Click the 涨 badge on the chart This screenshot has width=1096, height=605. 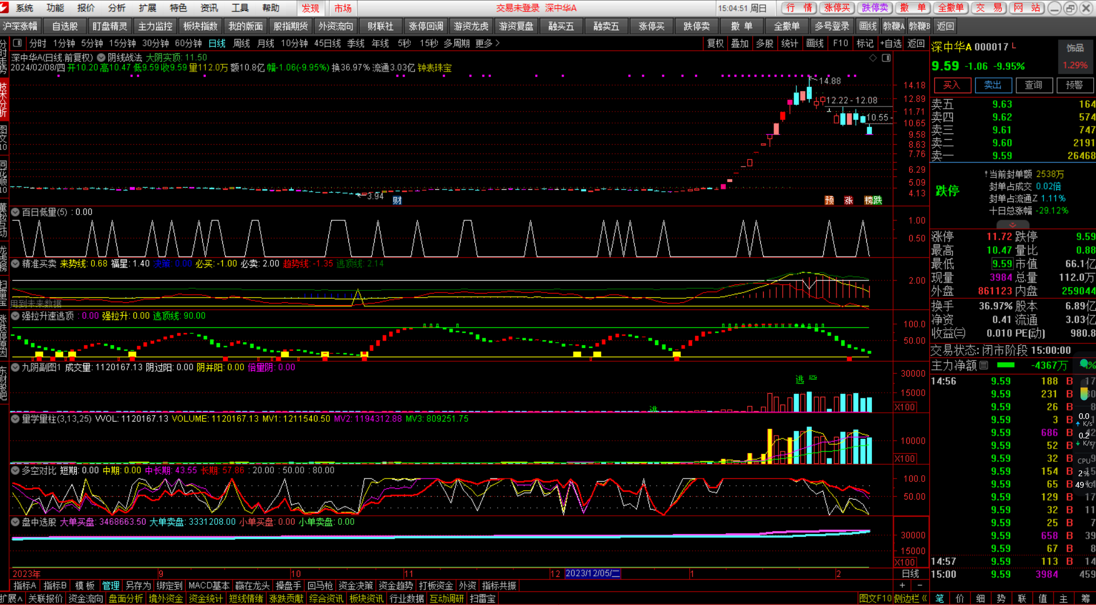click(848, 200)
